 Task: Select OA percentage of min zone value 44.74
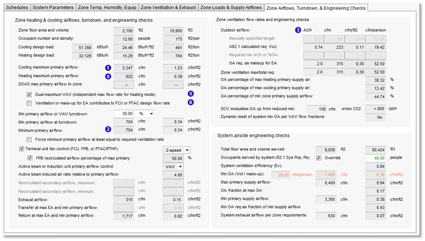[376, 97]
